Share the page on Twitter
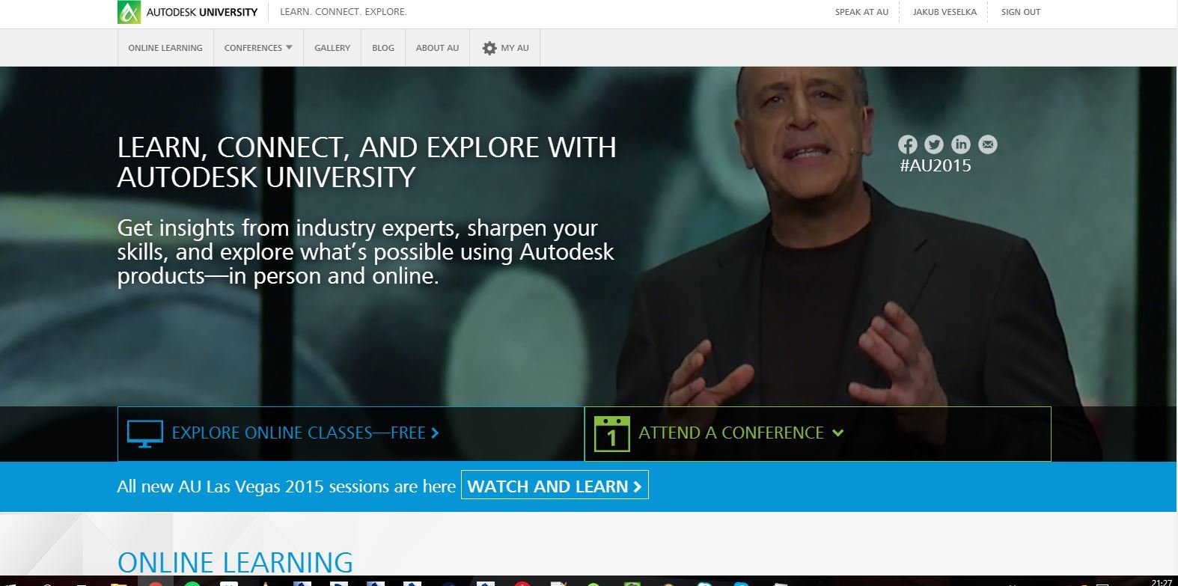 [x=934, y=144]
